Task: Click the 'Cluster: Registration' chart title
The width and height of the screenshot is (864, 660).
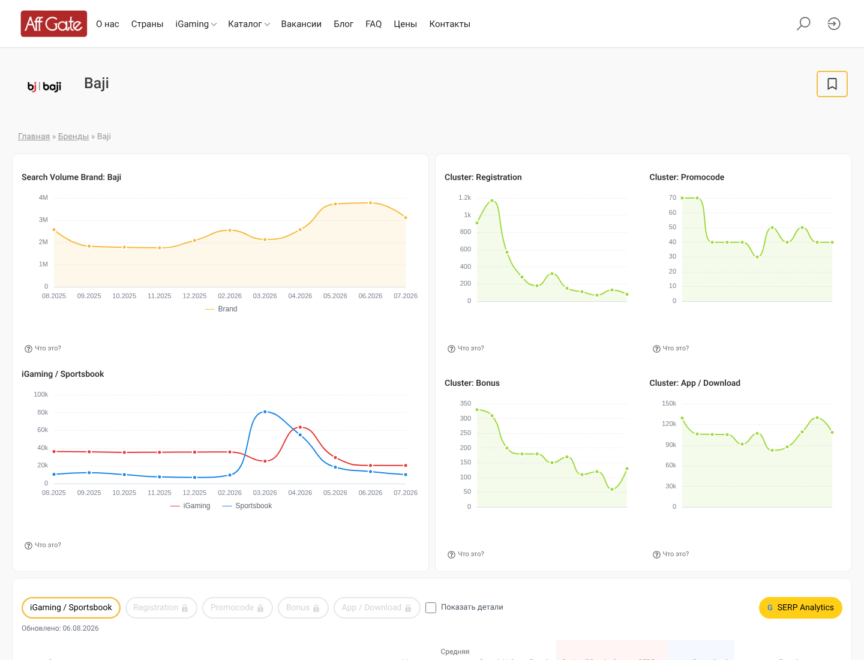Action: (x=483, y=177)
